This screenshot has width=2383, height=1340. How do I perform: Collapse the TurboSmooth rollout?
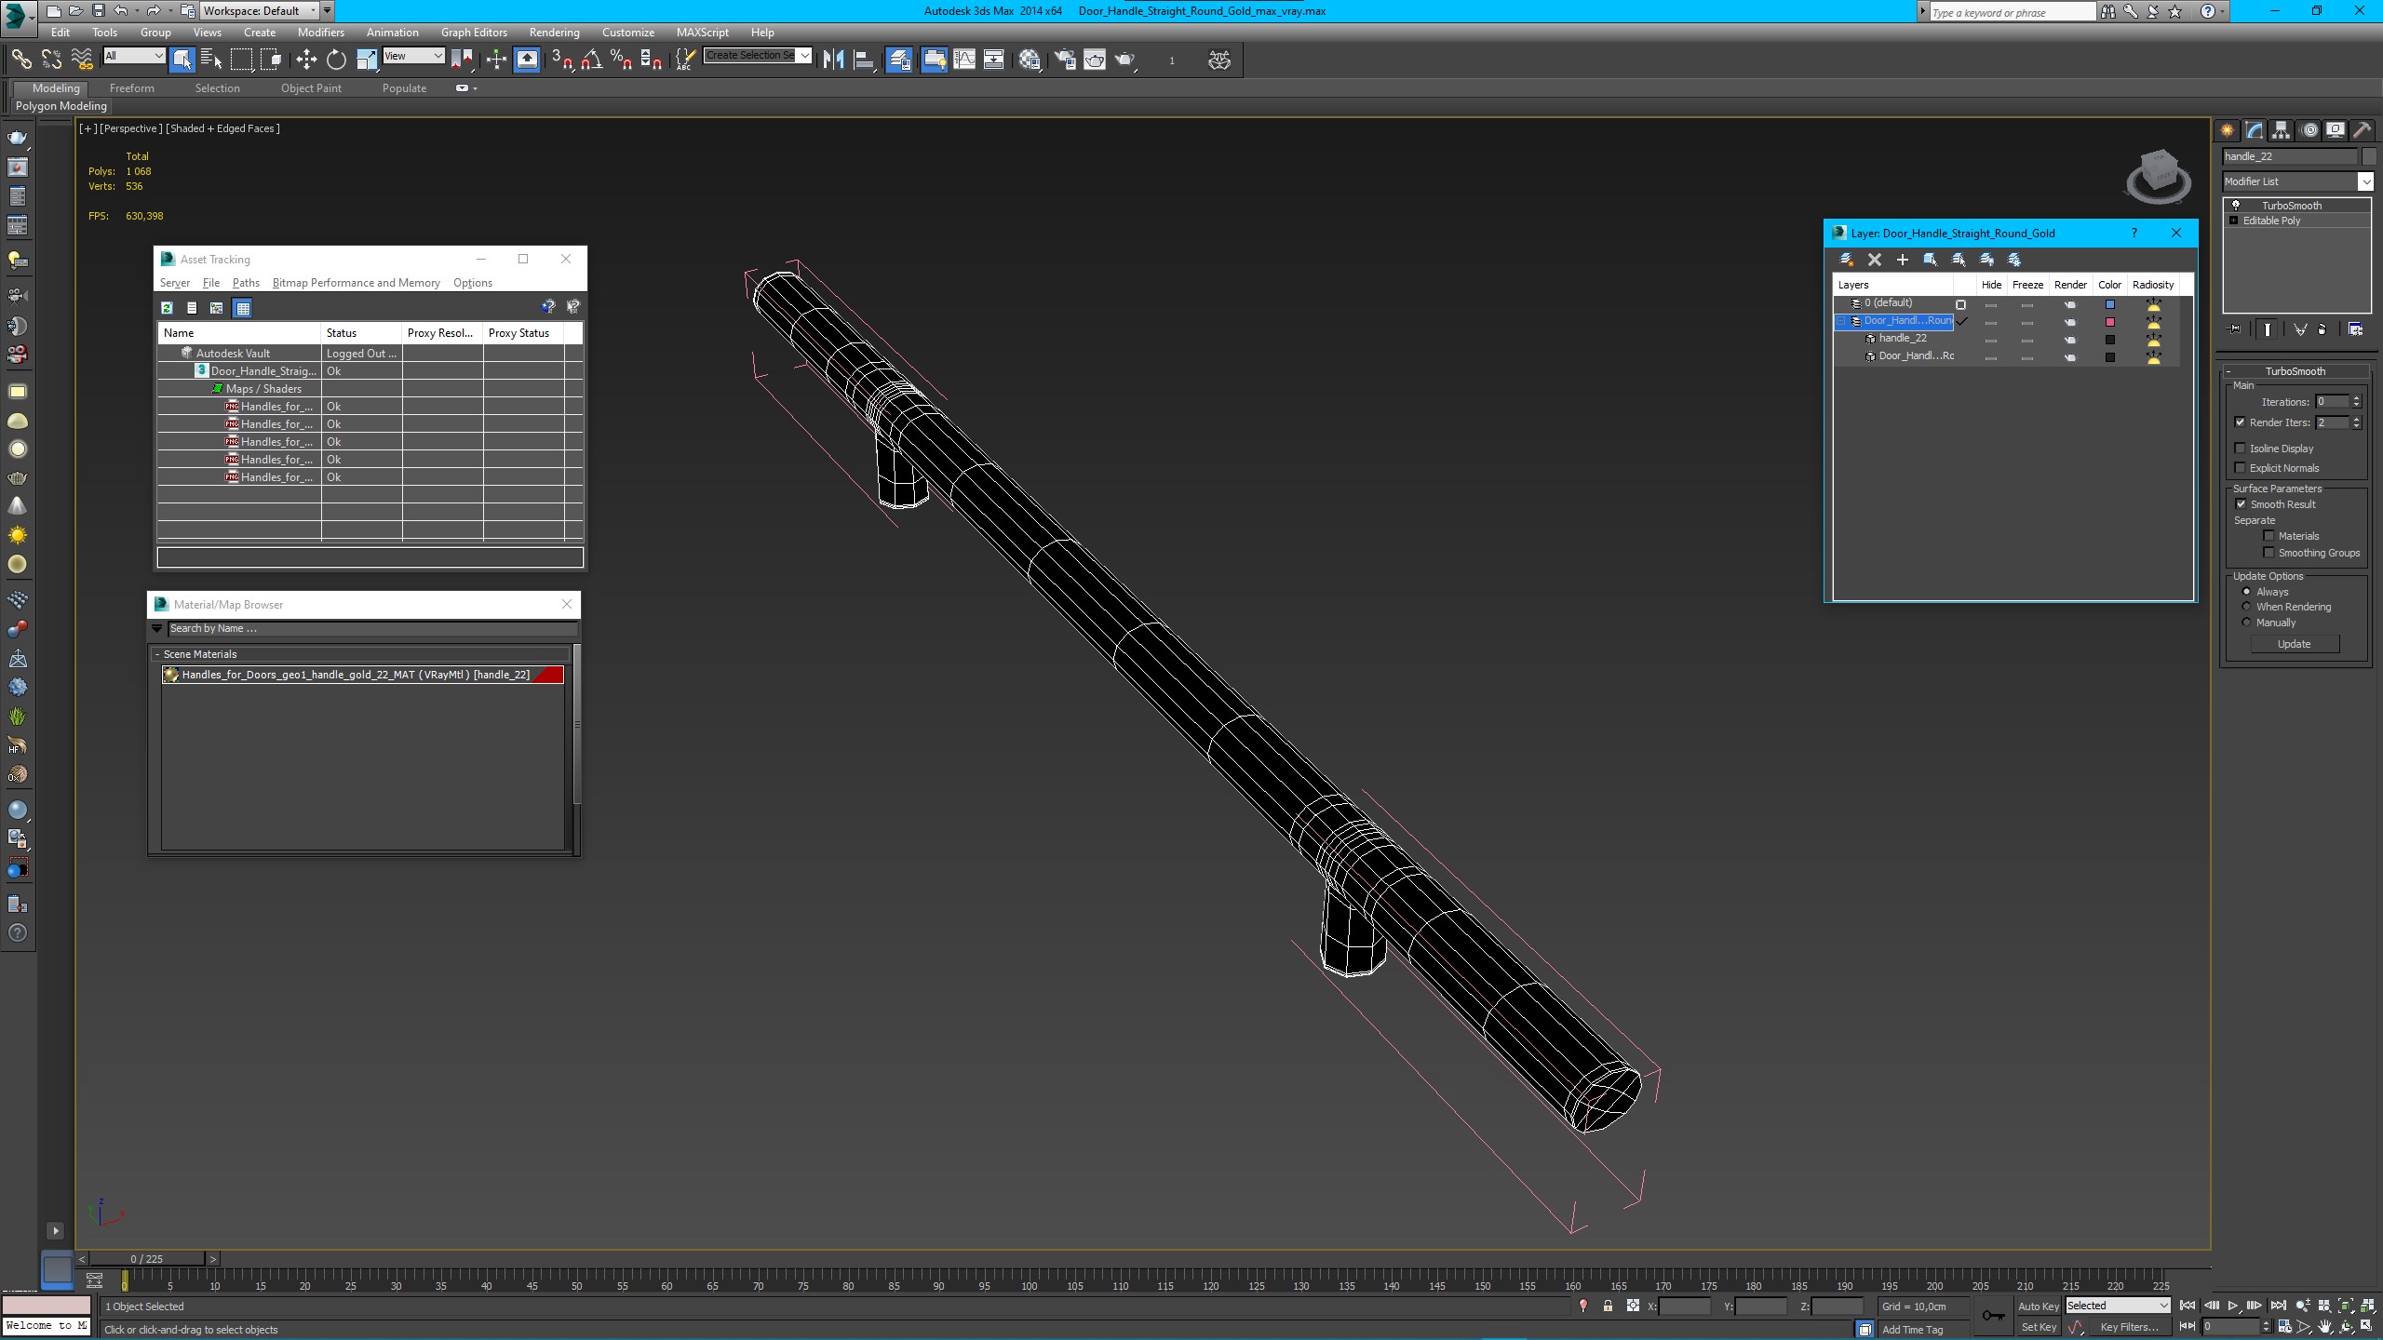(2295, 371)
